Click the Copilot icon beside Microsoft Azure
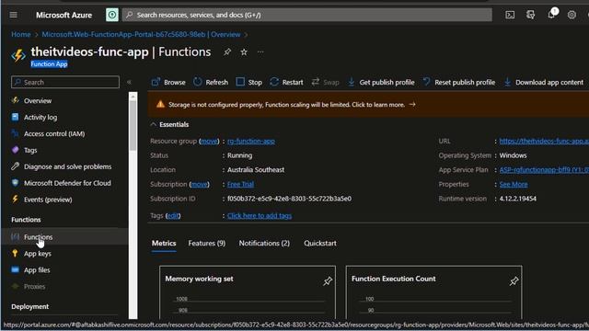Viewport: 589px width, 331px height. click(112, 15)
